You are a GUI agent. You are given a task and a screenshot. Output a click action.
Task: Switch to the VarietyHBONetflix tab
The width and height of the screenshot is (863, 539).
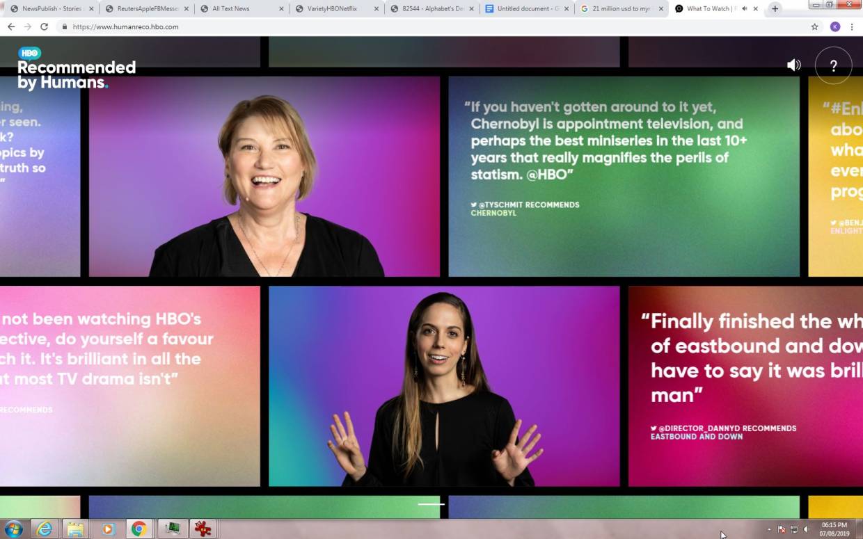point(335,8)
